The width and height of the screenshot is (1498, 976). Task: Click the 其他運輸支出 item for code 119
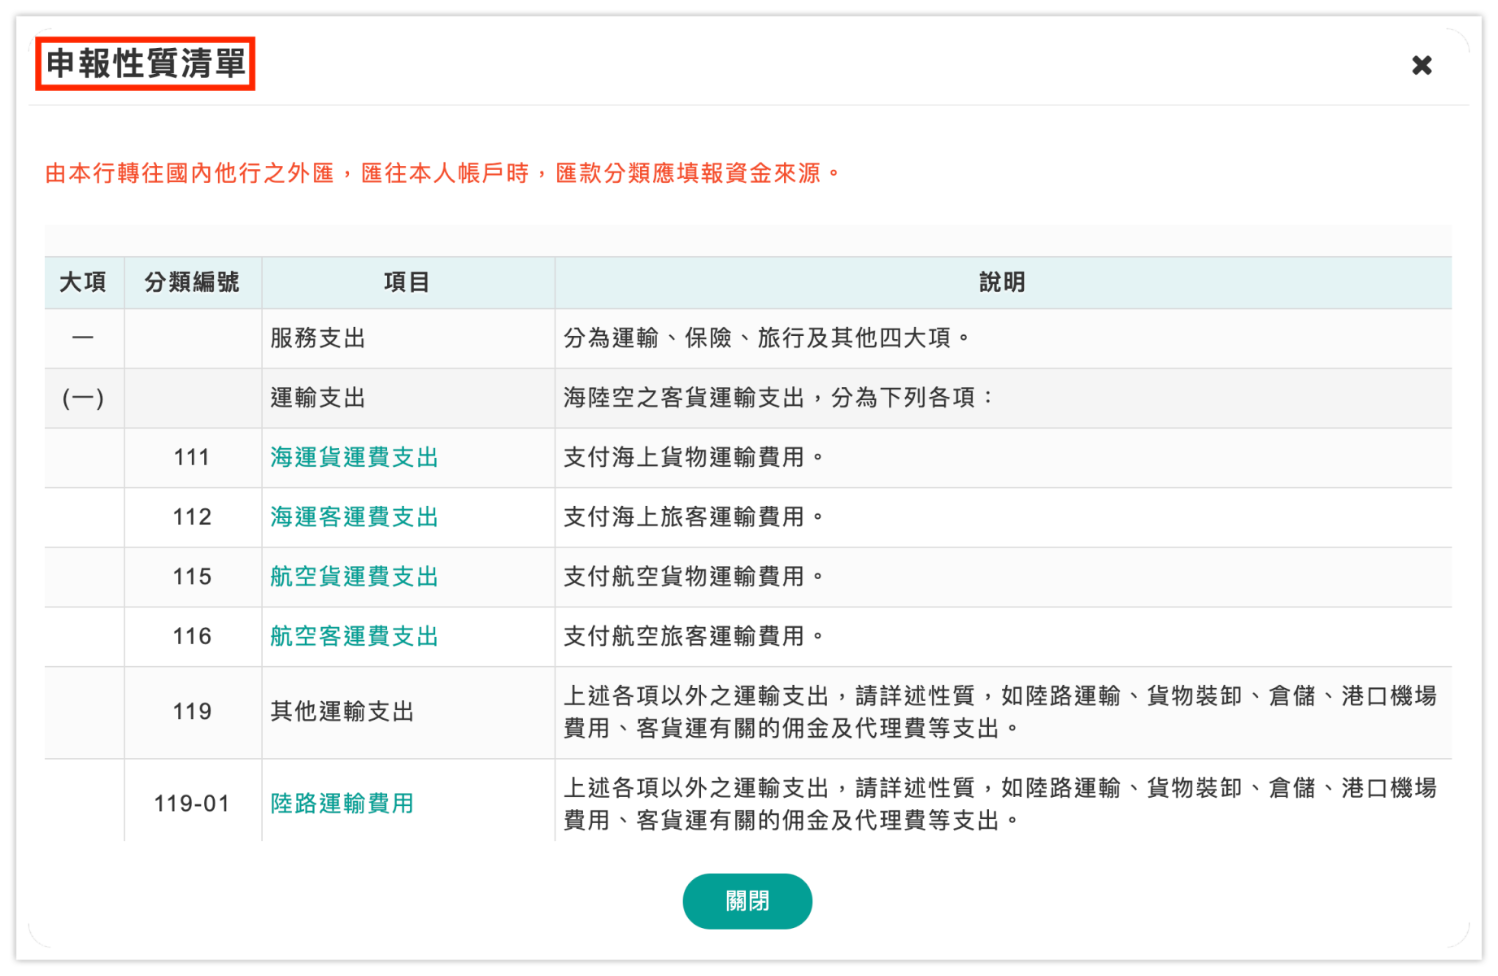[x=342, y=712]
